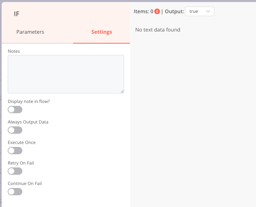Toggle the Display note in flow switch
The height and width of the screenshot is (207, 256).
click(15, 110)
